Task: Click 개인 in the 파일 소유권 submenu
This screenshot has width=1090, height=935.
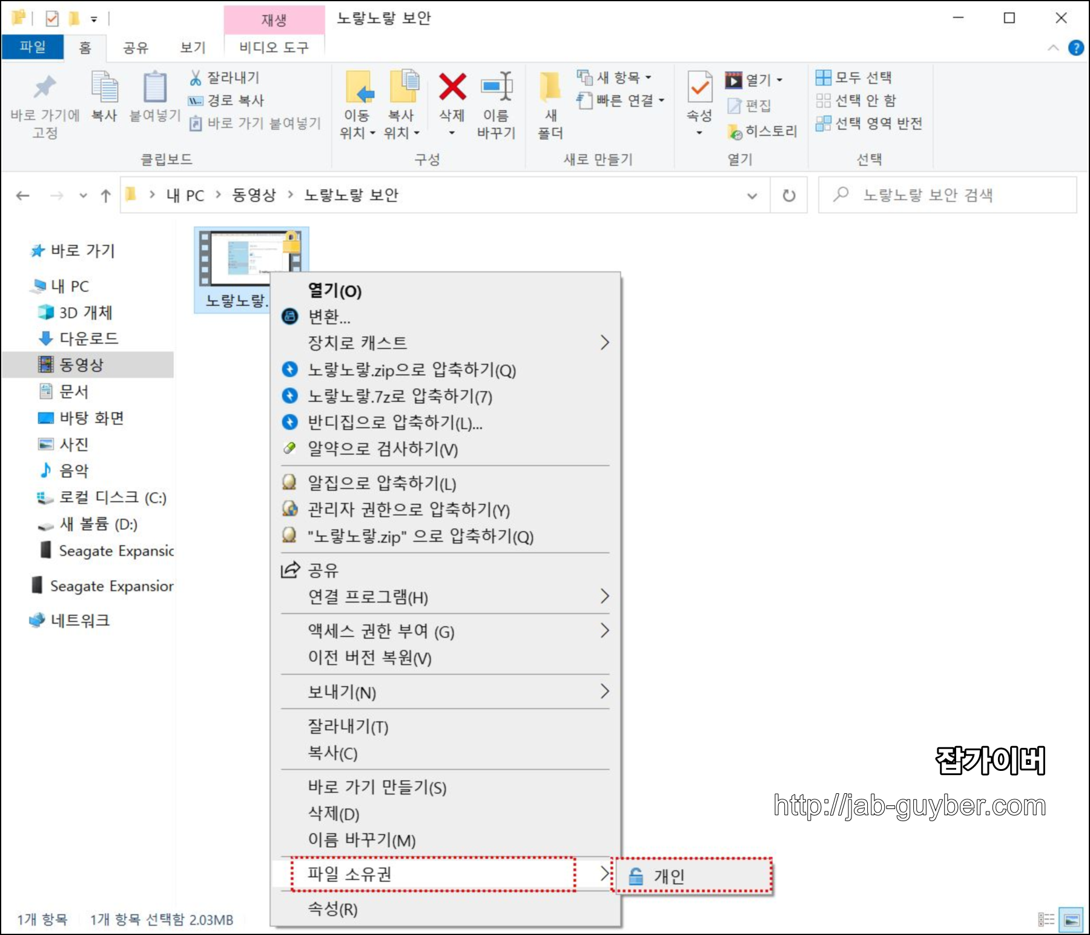Action: (668, 876)
